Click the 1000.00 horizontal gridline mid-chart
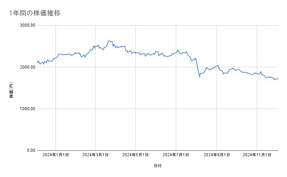The width and height of the screenshot is (287, 177). click(x=157, y=109)
